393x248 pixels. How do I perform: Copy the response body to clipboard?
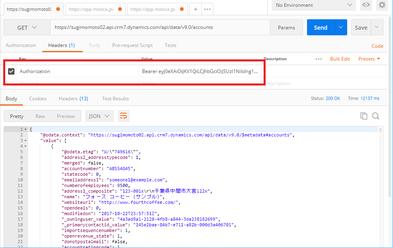[x=364, y=116]
